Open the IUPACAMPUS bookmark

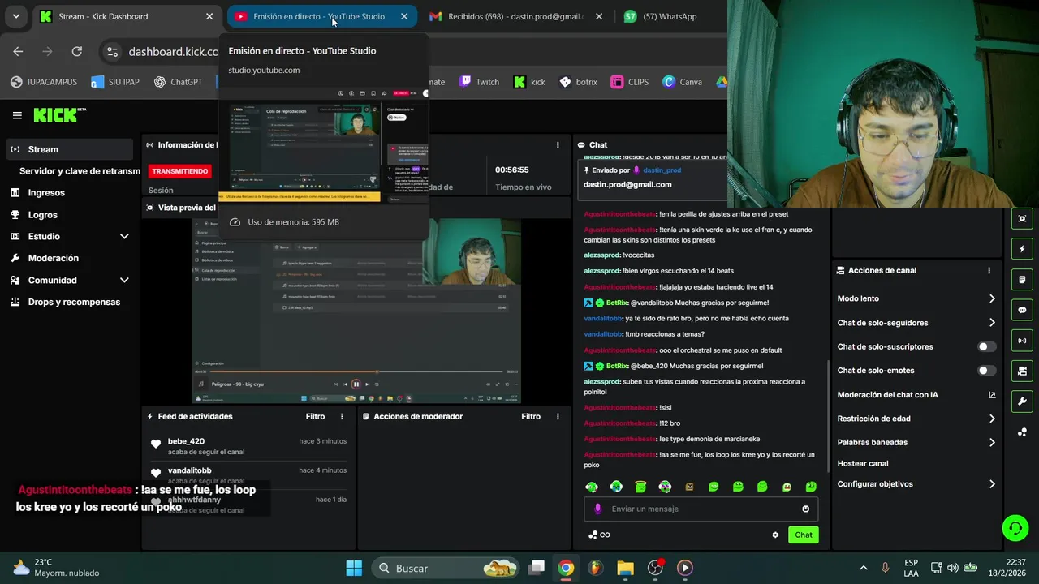point(44,82)
